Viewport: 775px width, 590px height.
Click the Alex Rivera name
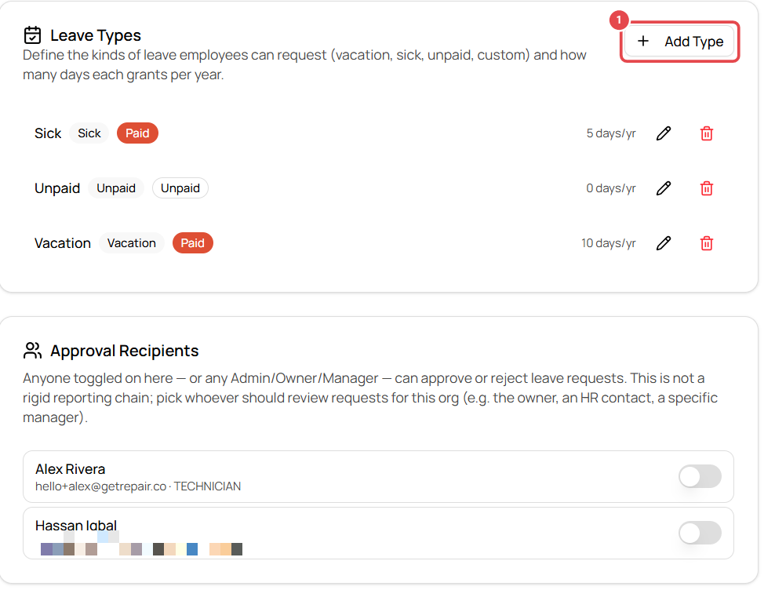[70, 469]
